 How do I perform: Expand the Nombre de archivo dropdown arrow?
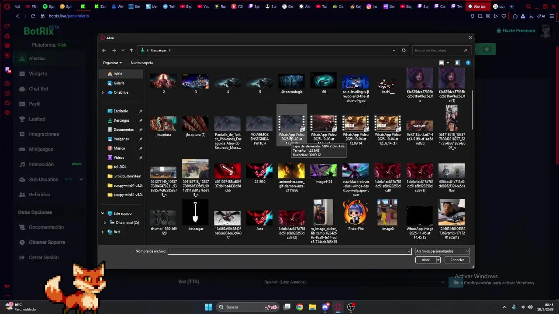409,251
